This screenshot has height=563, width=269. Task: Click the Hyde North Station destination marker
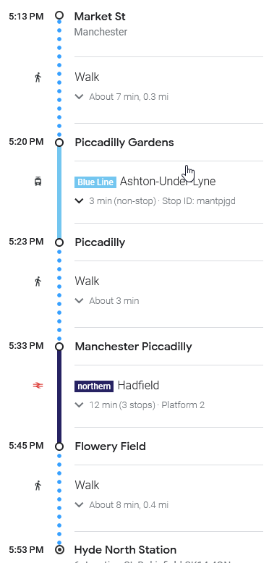[x=59, y=550]
